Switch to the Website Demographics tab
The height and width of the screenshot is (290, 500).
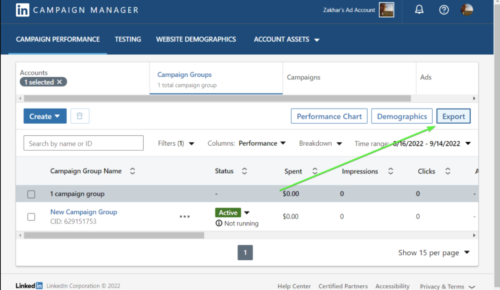196,39
